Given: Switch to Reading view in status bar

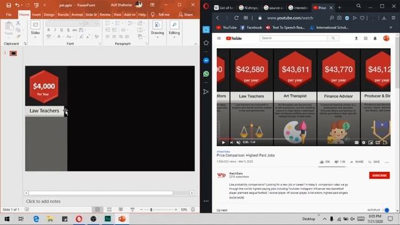Looking at the screenshot, I should (121, 209).
